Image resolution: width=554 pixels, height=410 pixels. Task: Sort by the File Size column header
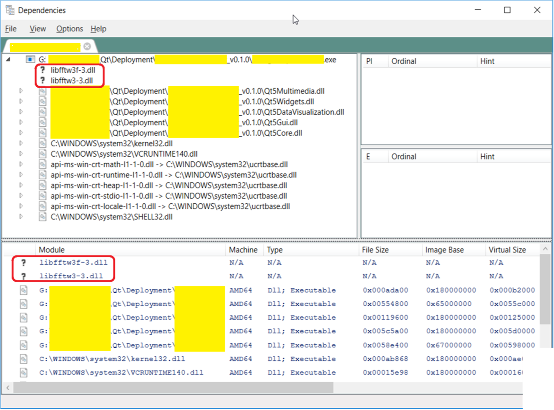(x=375, y=250)
